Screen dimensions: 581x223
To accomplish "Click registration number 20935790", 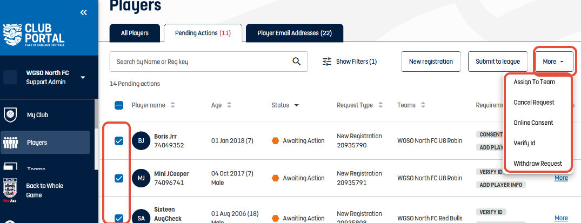I will (352, 145).
